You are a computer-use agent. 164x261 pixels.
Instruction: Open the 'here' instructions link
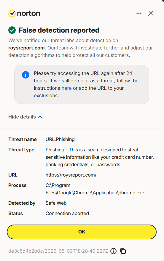click(66, 88)
